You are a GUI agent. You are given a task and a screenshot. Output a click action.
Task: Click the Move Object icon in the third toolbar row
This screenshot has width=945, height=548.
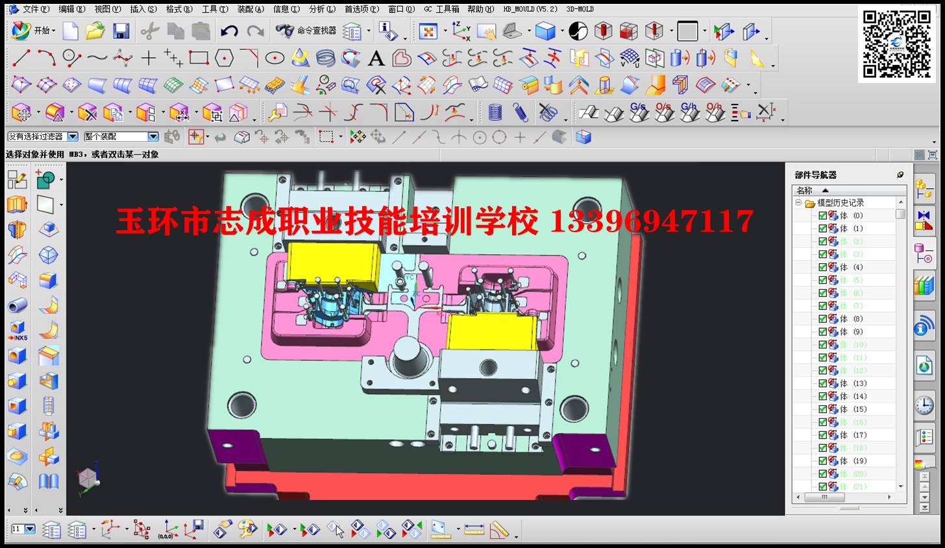click(x=21, y=113)
